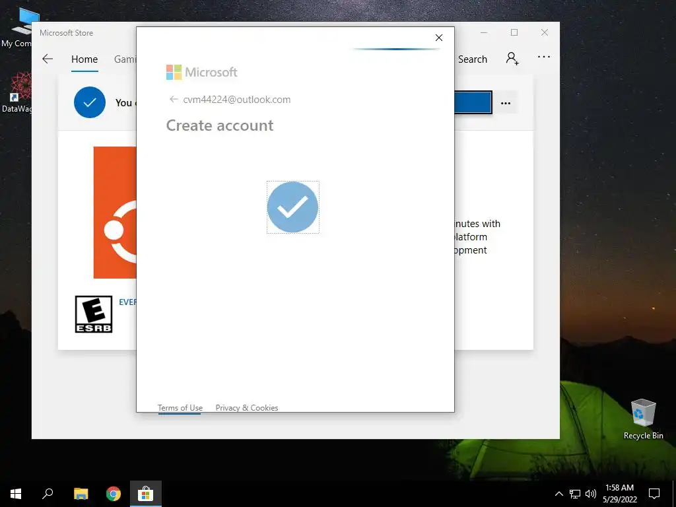Screen dimensions: 676x507
Task: Open taskbar search magnifier
Action: coord(48,494)
